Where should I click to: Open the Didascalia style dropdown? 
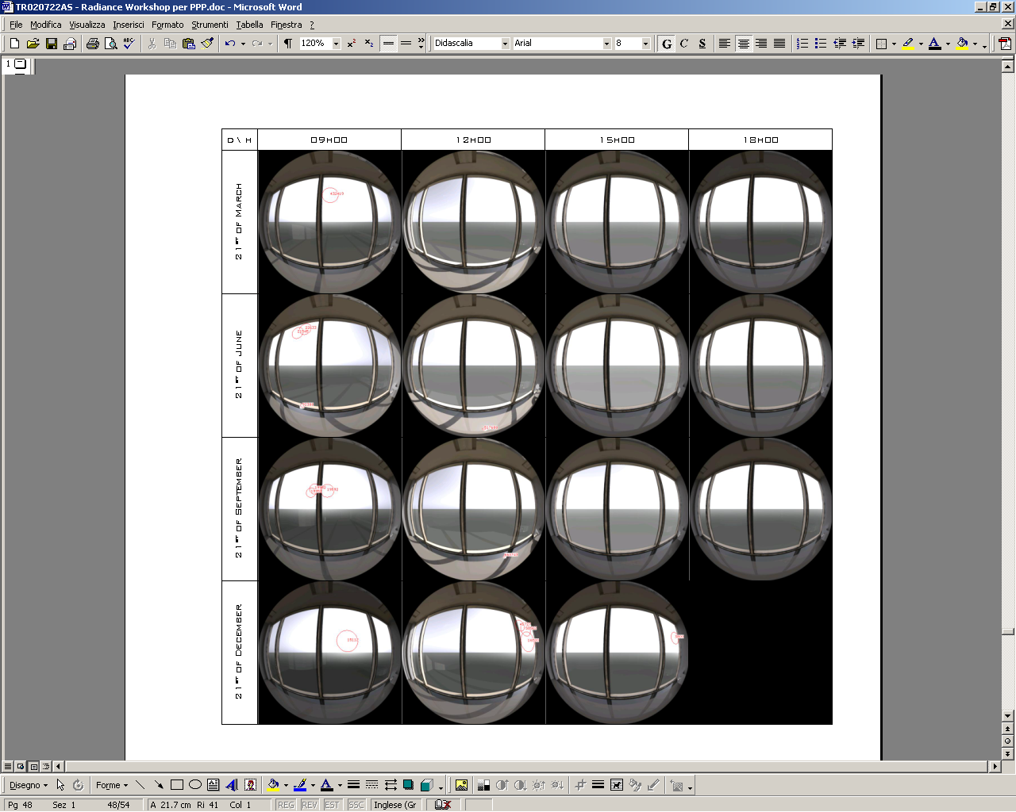coord(505,44)
